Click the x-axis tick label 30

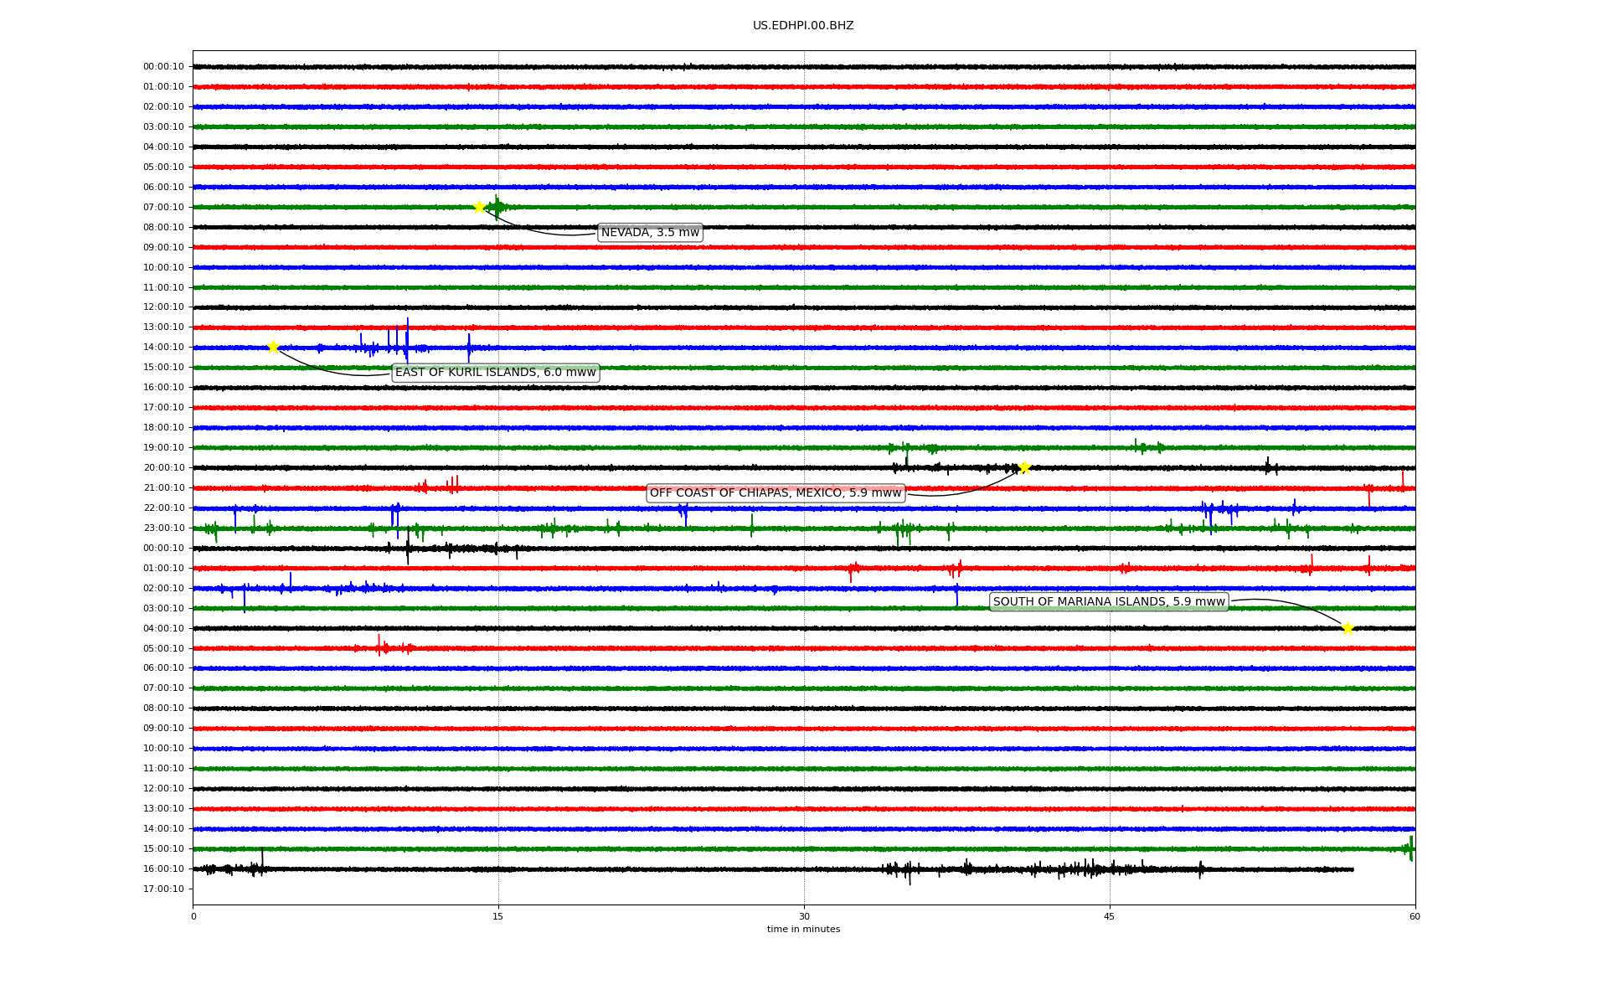click(804, 916)
